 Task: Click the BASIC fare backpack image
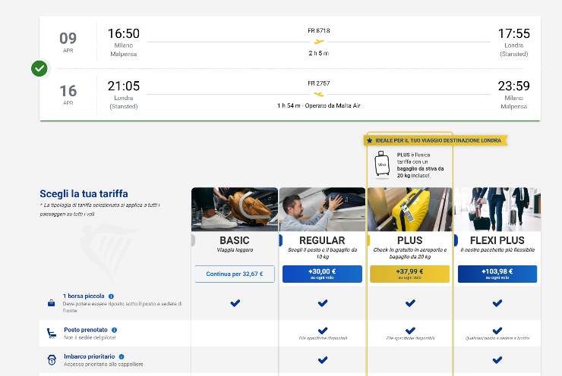[235, 209]
